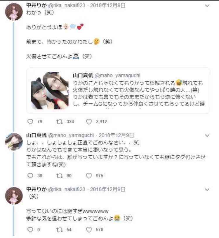Reply to first tweet with 79 replies

click(30, 122)
